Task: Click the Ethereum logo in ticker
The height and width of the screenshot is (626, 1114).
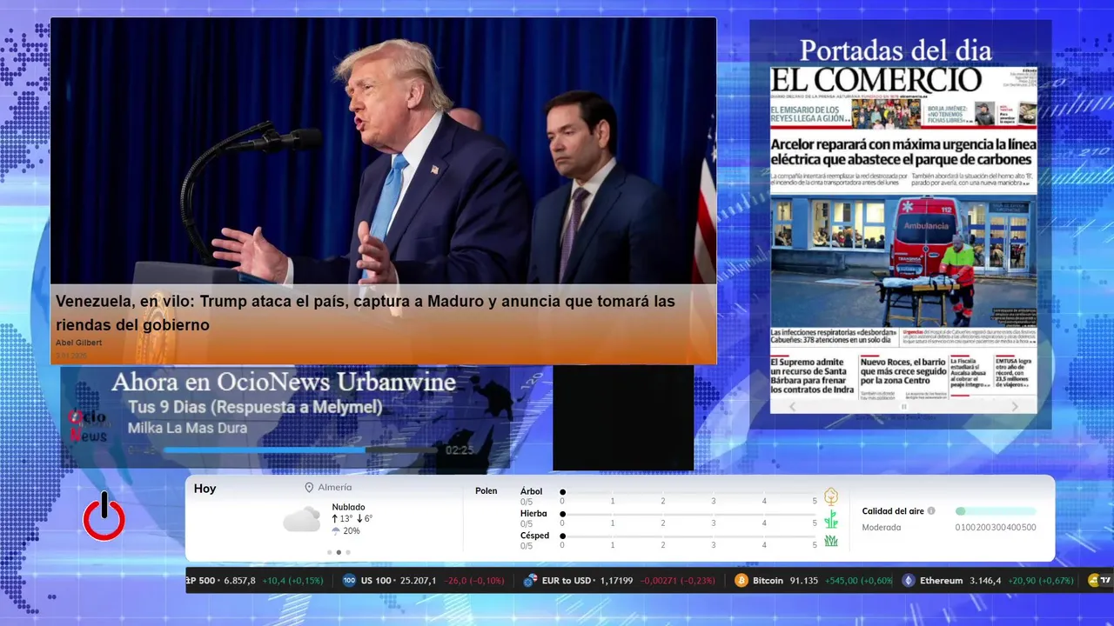Action: click(x=909, y=580)
